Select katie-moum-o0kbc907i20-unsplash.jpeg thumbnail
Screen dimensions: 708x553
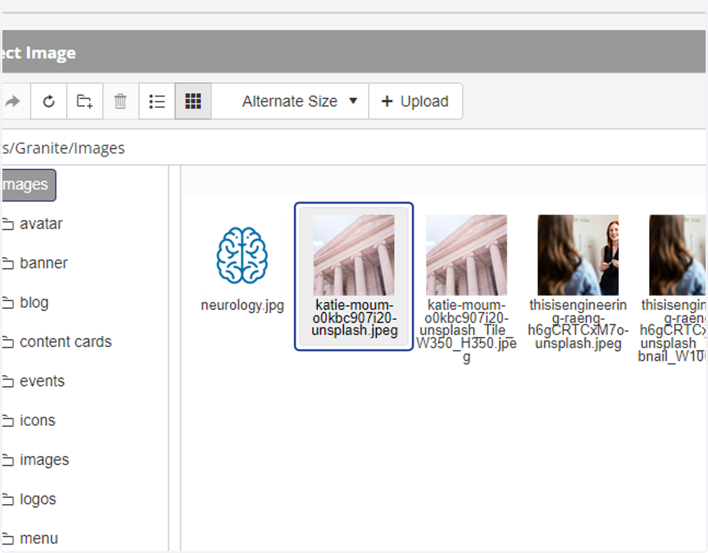pos(353,255)
